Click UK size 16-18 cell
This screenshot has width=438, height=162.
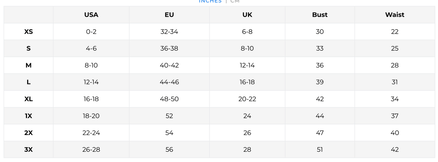247,82
